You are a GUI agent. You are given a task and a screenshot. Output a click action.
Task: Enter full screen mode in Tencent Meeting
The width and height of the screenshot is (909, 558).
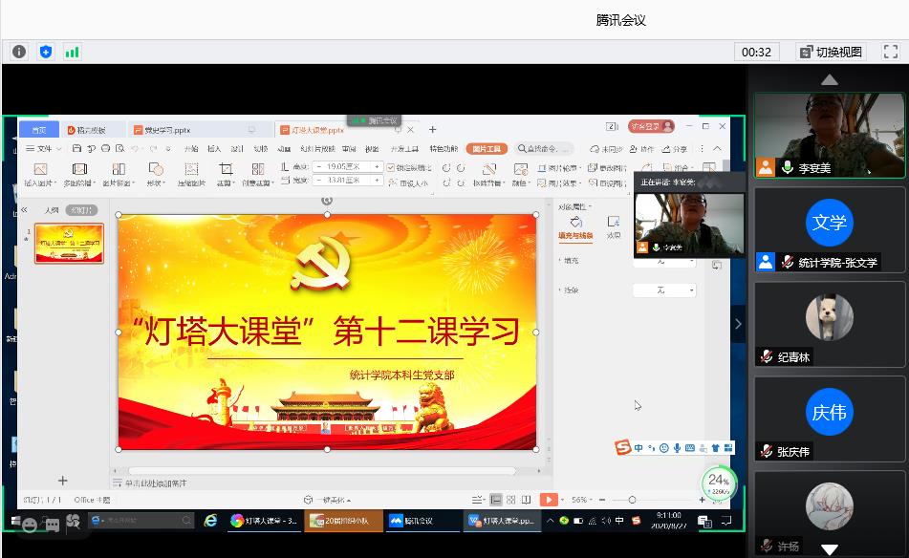[891, 53]
